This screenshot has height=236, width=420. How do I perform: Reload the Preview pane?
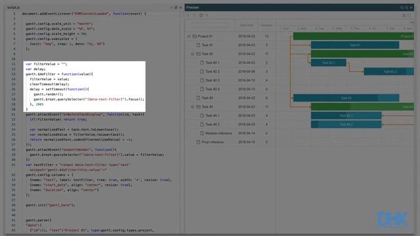[x=201, y=15]
